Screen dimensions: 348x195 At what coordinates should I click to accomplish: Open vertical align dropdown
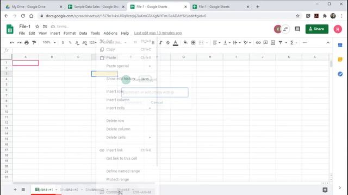click(227, 42)
